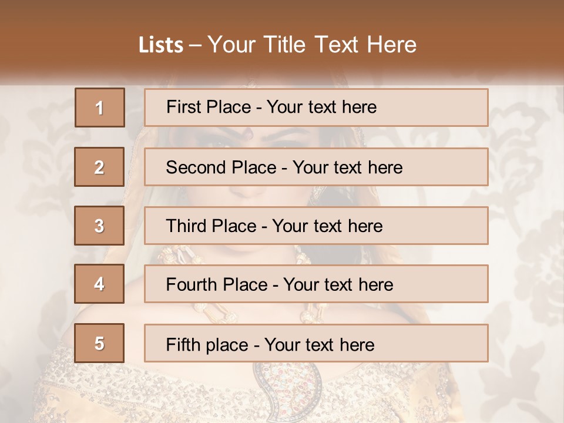
Task: Click 'Fourth Place' words
Action: click(217, 284)
